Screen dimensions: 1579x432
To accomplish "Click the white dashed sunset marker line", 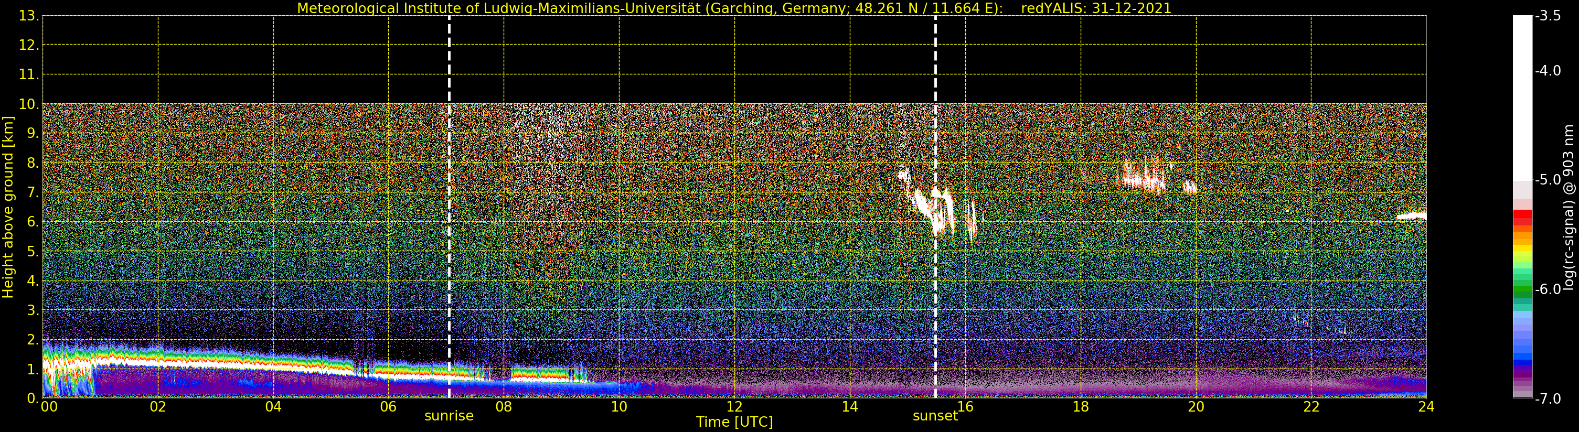I will click(935, 207).
